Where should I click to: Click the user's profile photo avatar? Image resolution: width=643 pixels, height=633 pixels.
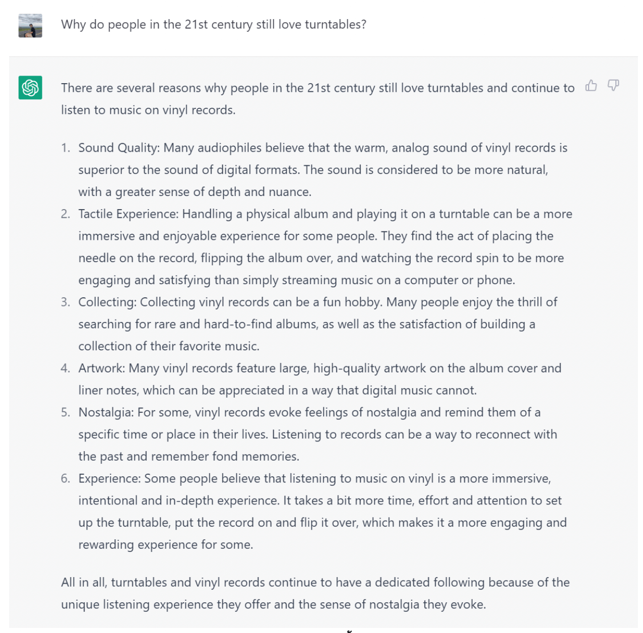30,26
